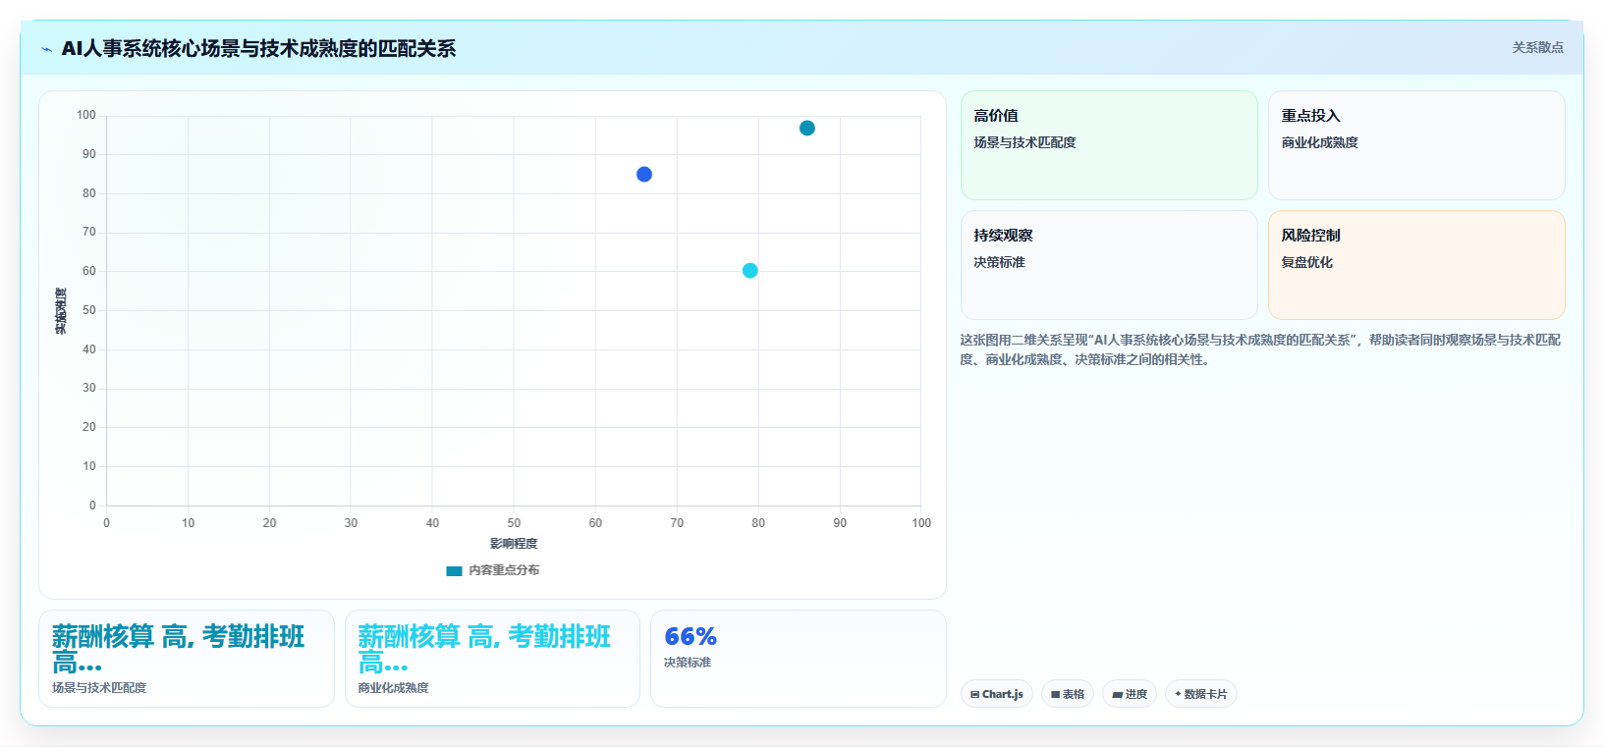Screen dimensions: 1604x747
Task: Click the x-axis tick label 100
Action: click(x=921, y=523)
